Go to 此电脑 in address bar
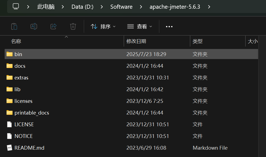The height and width of the screenshot is (157, 266). (x=46, y=7)
